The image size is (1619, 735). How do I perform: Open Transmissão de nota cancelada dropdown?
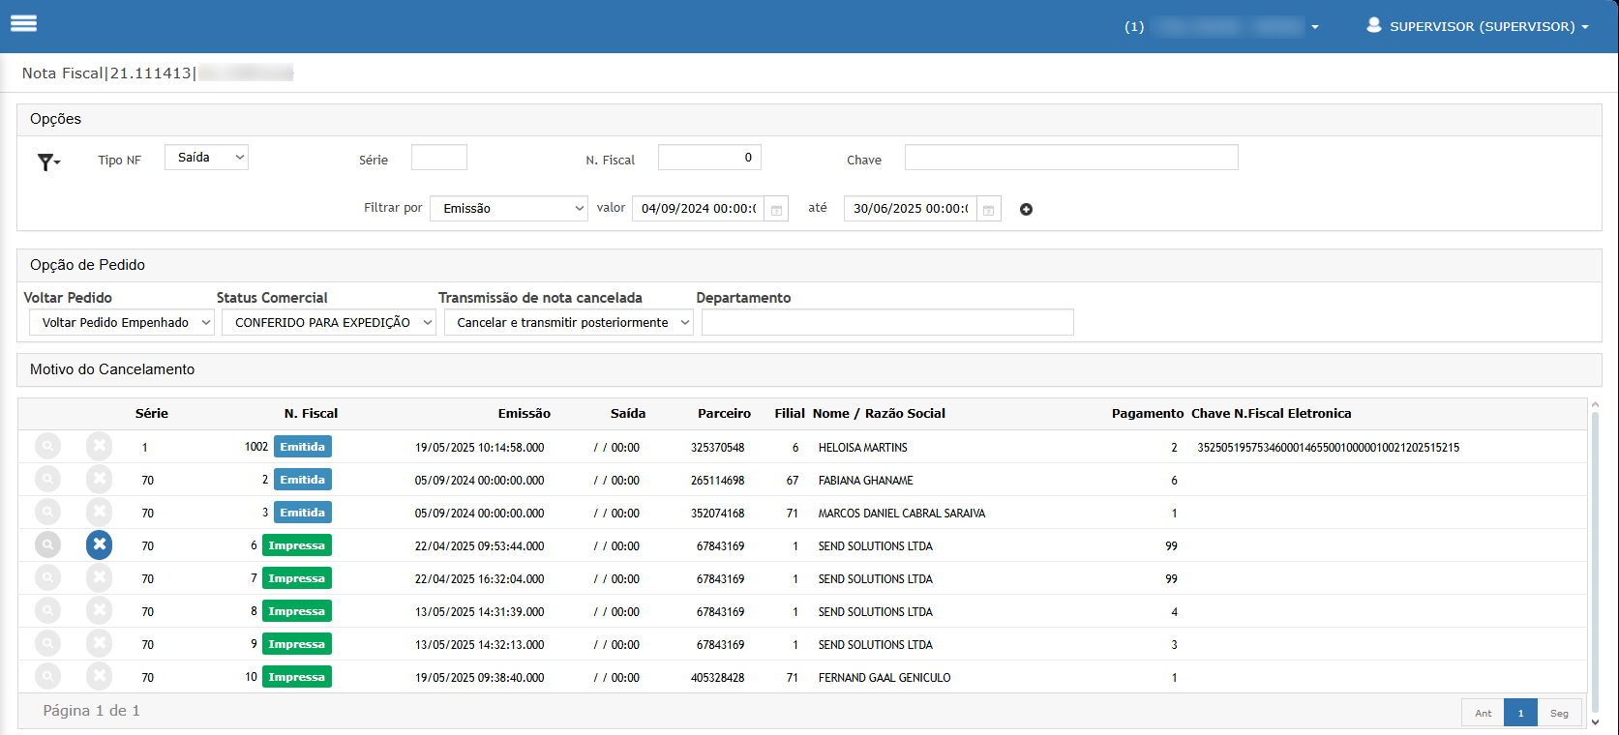[569, 322]
